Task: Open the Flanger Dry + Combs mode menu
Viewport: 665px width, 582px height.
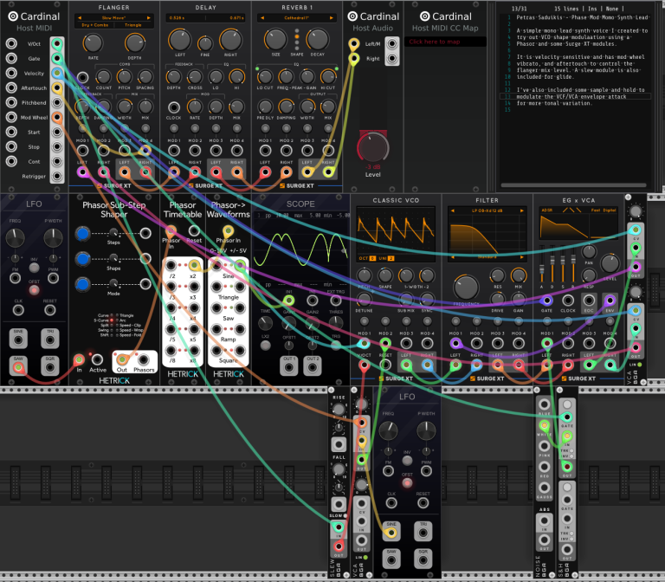Action: click(x=95, y=25)
